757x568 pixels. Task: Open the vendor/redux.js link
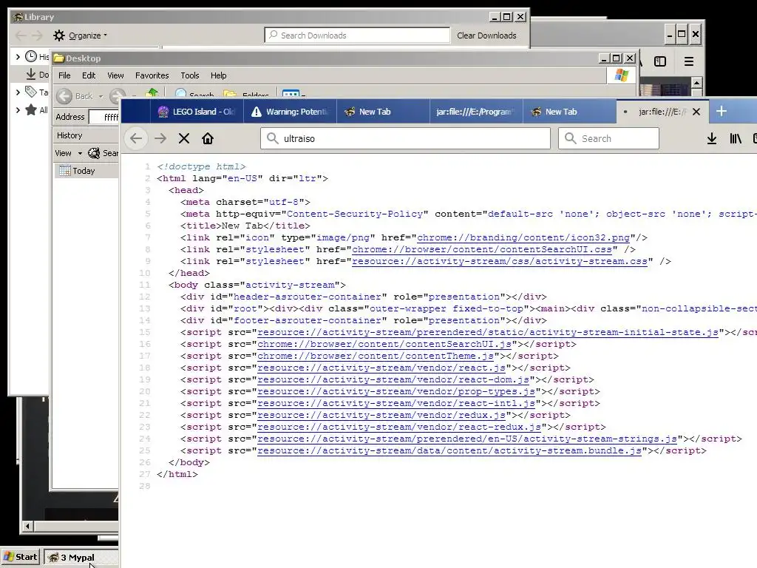coord(381,415)
